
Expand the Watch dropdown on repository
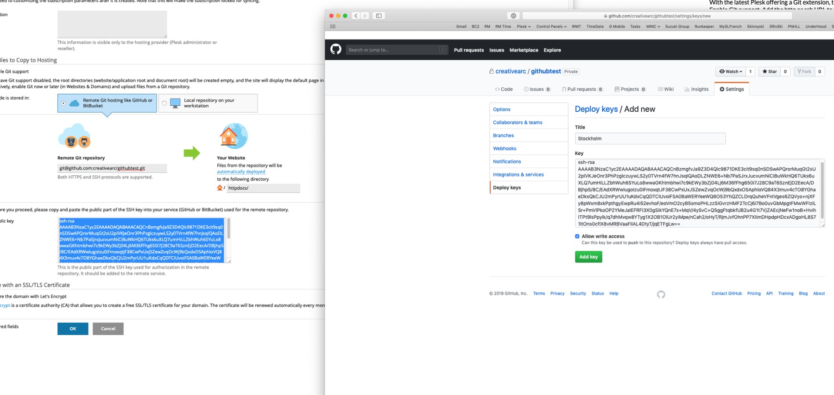point(731,71)
